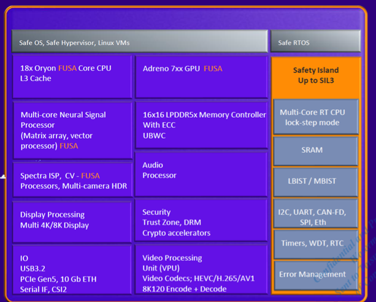Select the Safe RTOS header bar
The image size is (376, 302).
tap(315, 42)
